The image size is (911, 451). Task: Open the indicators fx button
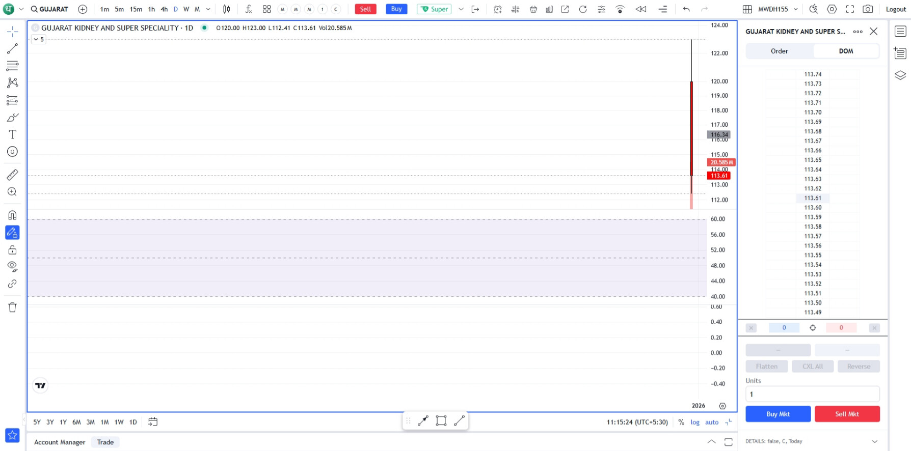point(248,9)
